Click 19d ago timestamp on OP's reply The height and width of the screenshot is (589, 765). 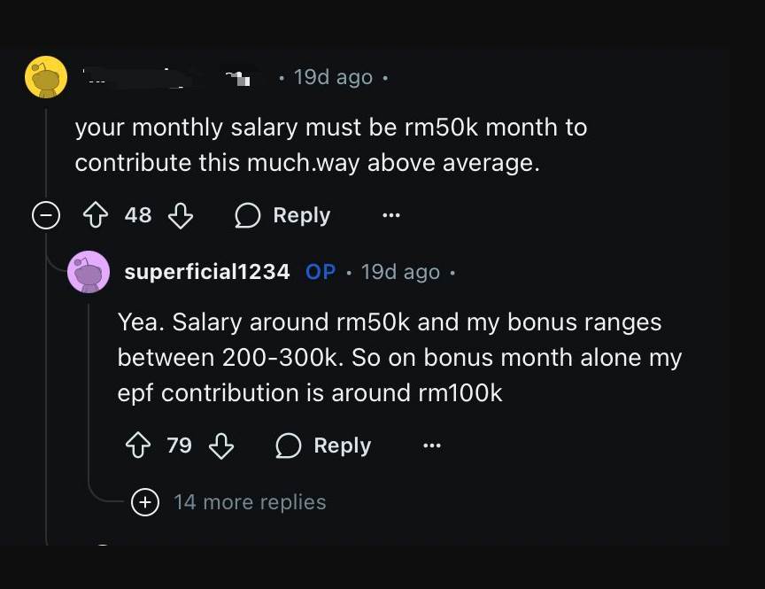pyautogui.click(x=400, y=272)
